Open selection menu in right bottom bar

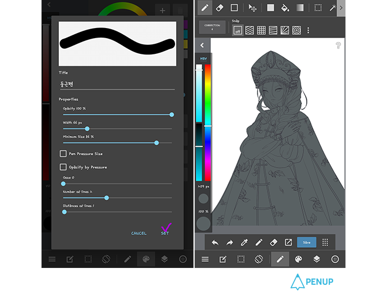pyautogui.click(x=241, y=259)
